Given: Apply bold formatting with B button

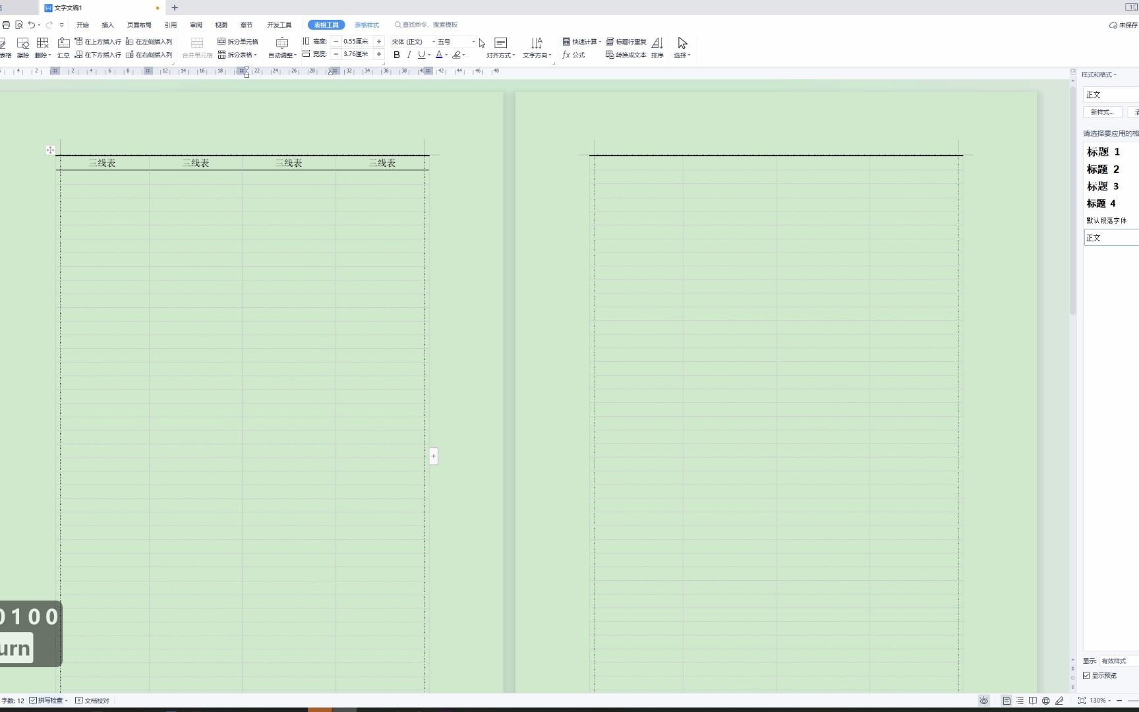Looking at the screenshot, I should [397, 55].
